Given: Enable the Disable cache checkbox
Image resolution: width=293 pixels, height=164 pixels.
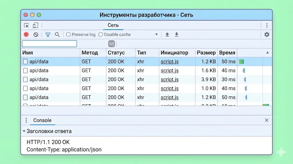Looking at the screenshot, I should [x=101, y=34].
